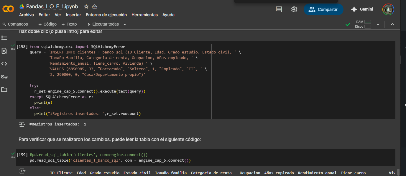Click the Comandos search button
This screenshot has height=176, width=406.
[x=15, y=24]
